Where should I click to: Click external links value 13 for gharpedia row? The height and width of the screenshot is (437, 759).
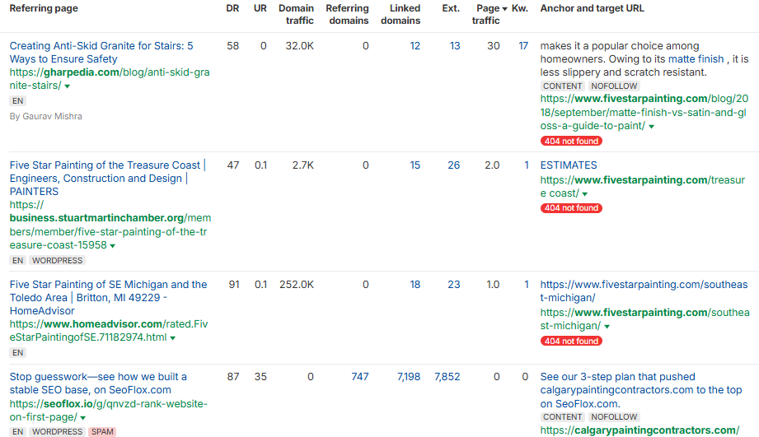pyautogui.click(x=455, y=46)
